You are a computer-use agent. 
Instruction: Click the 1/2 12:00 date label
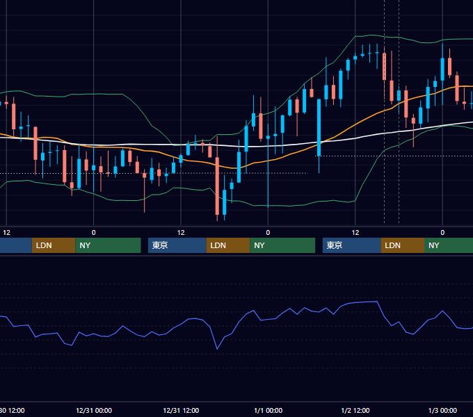pos(355,410)
